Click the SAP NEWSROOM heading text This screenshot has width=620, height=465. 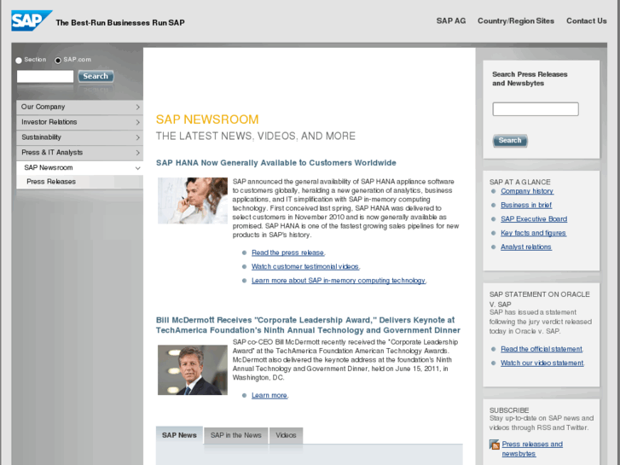[207, 119]
